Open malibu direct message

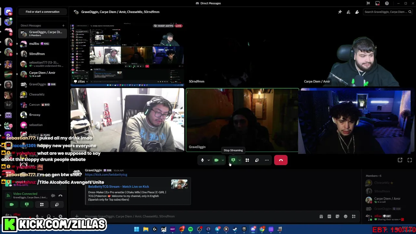tap(43, 44)
